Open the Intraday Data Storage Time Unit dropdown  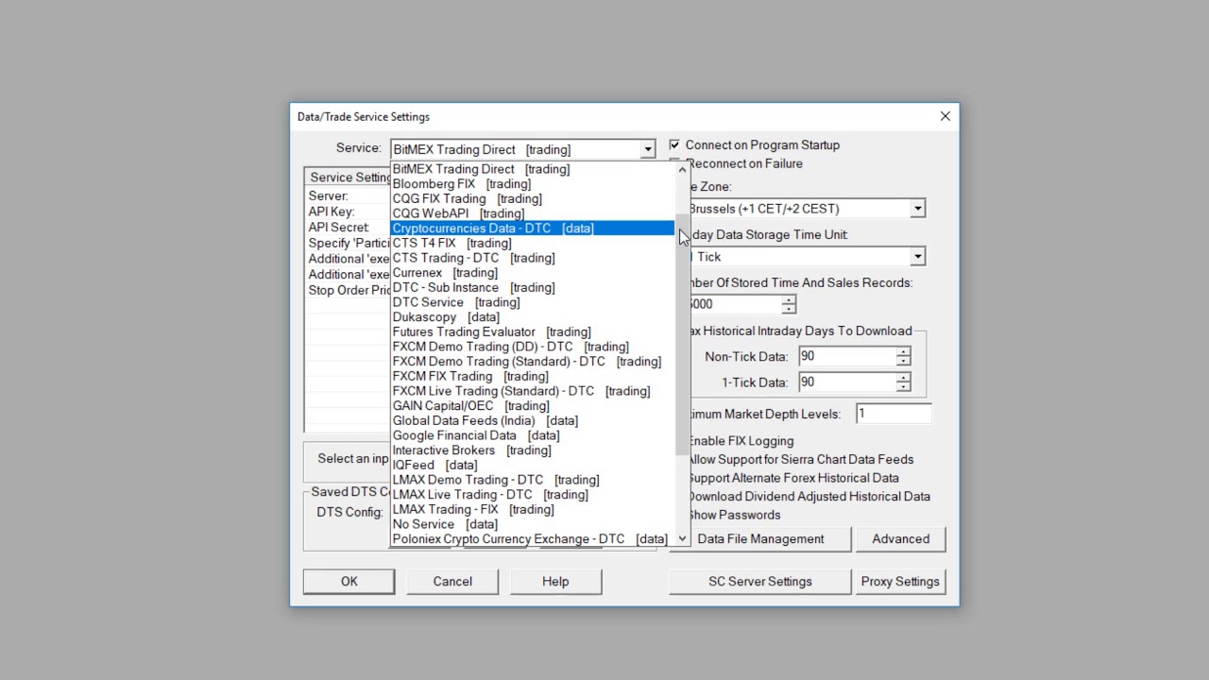click(917, 257)
